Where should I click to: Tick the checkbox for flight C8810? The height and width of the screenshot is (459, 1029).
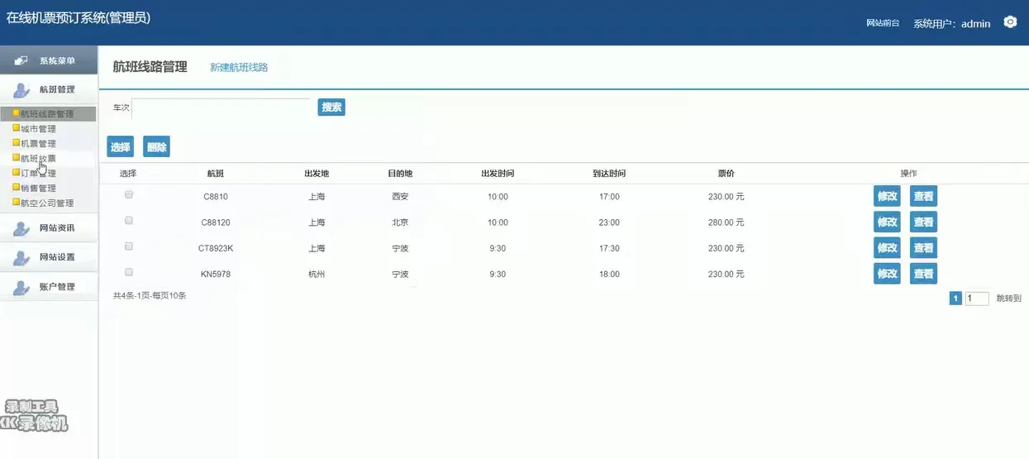click(128, 194)
